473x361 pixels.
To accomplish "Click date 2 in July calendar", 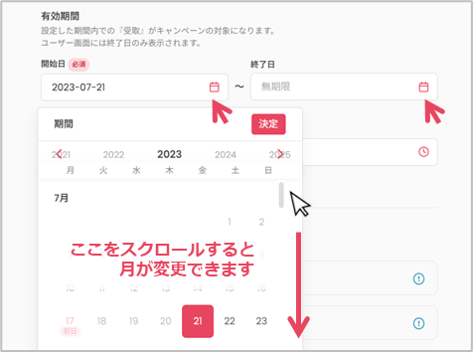I will pyautogui.click(x=261, y=222).
